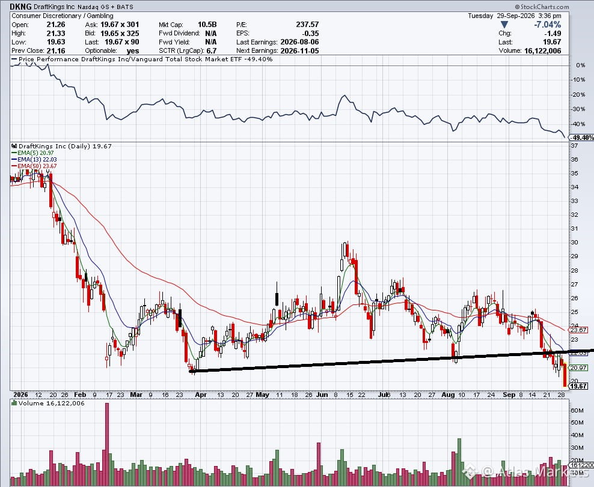This screenshot has height=487, width=594.
Task: Click the 23.67 EMA(50) value tag on axis
Action: coord(578,330)
